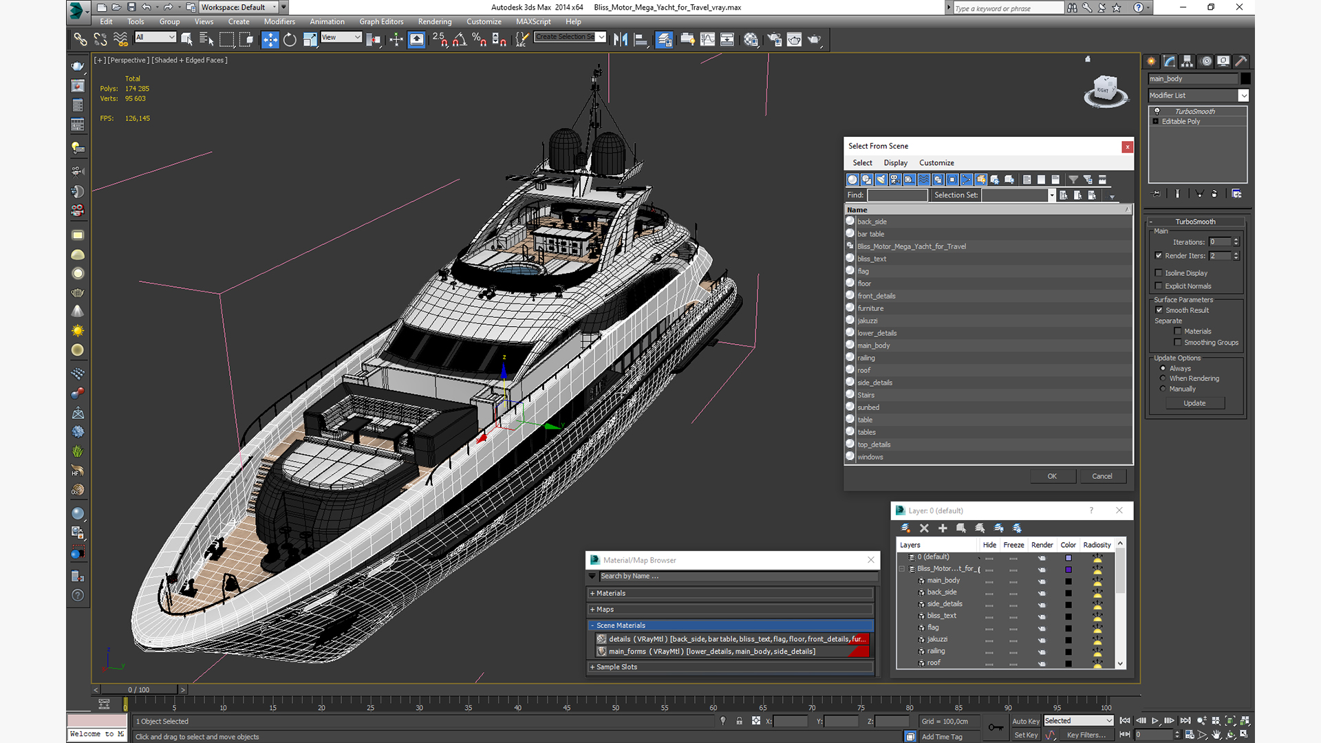Image resolution: width=1321 pixels, height=743 pixels.
Task: Open the Hierarchy panel tab icon
Action: pyautogui.click(x=1188, y=61)
